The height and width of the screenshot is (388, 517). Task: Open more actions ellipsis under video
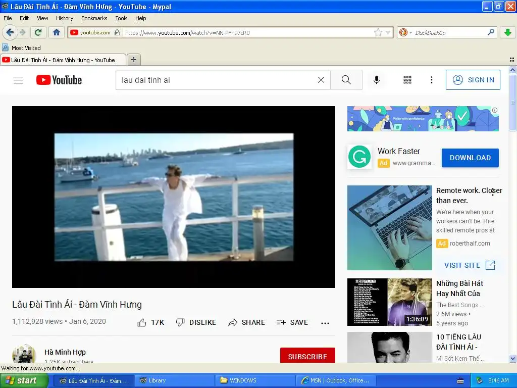(325, 323)
